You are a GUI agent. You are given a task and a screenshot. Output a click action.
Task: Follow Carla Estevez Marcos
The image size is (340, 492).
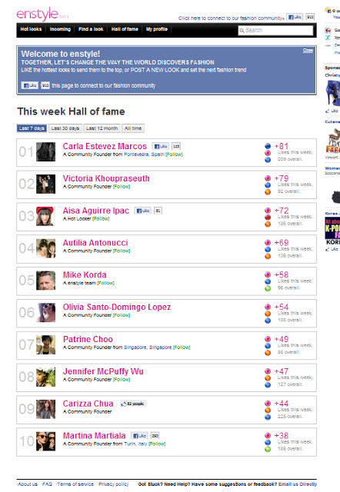point(175,155)
